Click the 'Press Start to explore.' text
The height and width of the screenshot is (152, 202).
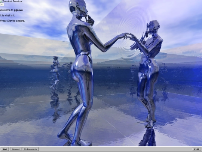tap(12, 21)
